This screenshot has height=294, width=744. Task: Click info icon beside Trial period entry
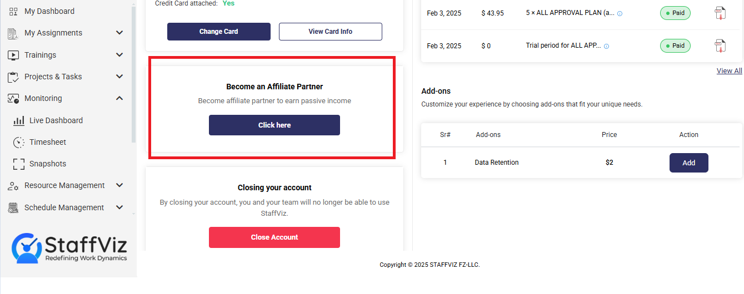click(606, 46)
